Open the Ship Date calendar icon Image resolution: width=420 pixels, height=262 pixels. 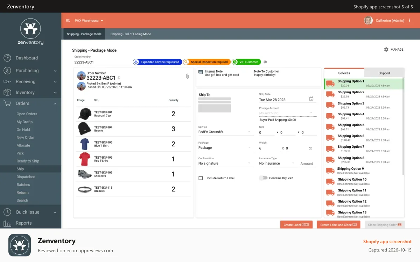pyautogui.click(x=311, y=99)
